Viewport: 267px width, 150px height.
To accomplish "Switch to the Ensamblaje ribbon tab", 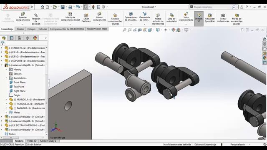I will point(8,29).
